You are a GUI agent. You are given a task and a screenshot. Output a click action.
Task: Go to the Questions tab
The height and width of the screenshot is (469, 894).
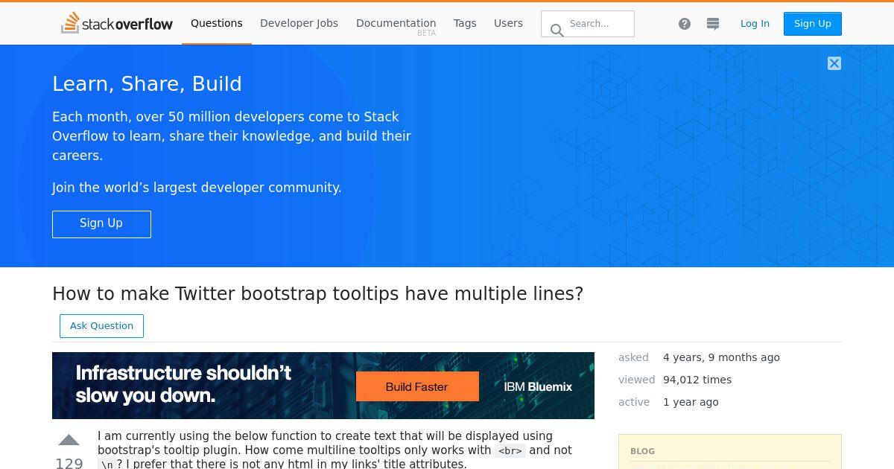pos(217,23)
